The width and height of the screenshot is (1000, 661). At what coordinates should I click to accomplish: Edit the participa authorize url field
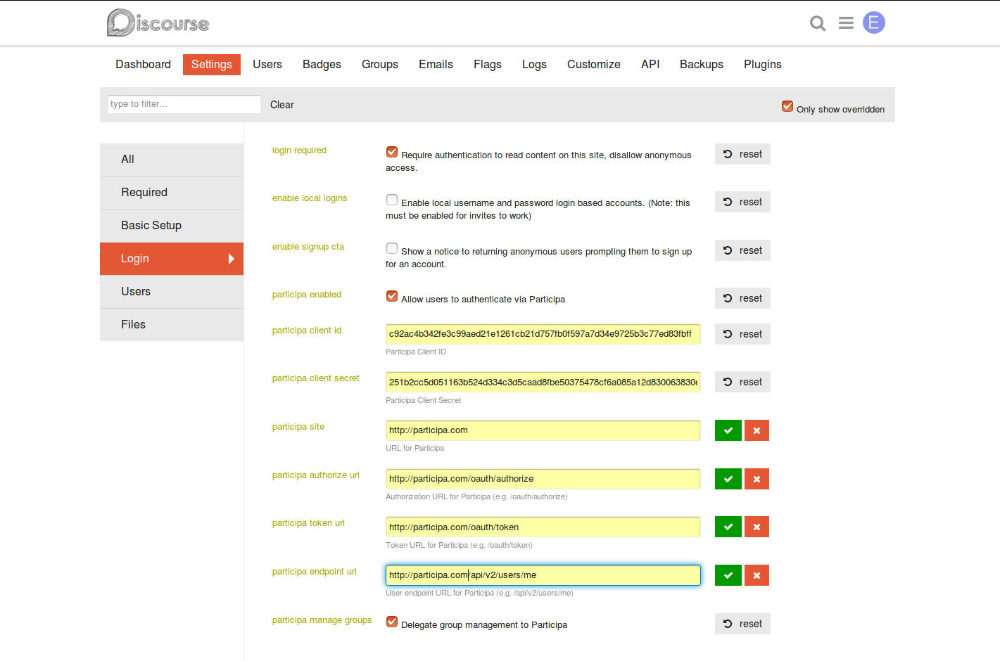coord(543,479)
